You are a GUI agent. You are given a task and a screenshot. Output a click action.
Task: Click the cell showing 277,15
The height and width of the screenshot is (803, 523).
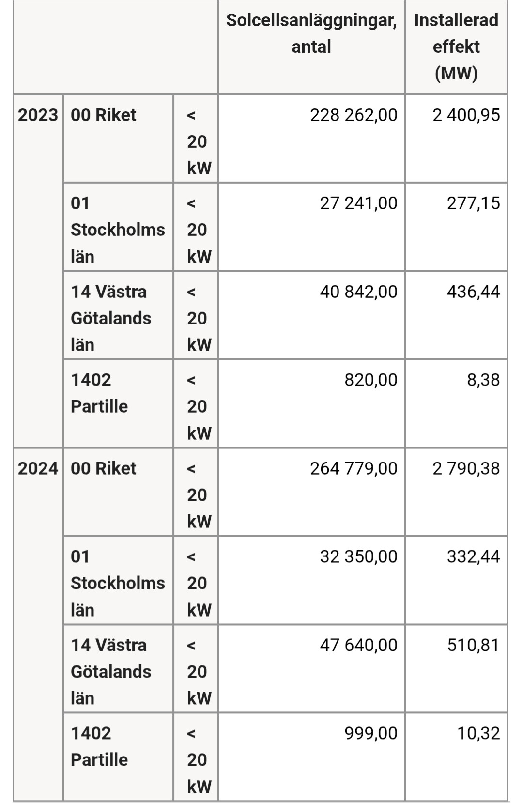coord(473,203)
